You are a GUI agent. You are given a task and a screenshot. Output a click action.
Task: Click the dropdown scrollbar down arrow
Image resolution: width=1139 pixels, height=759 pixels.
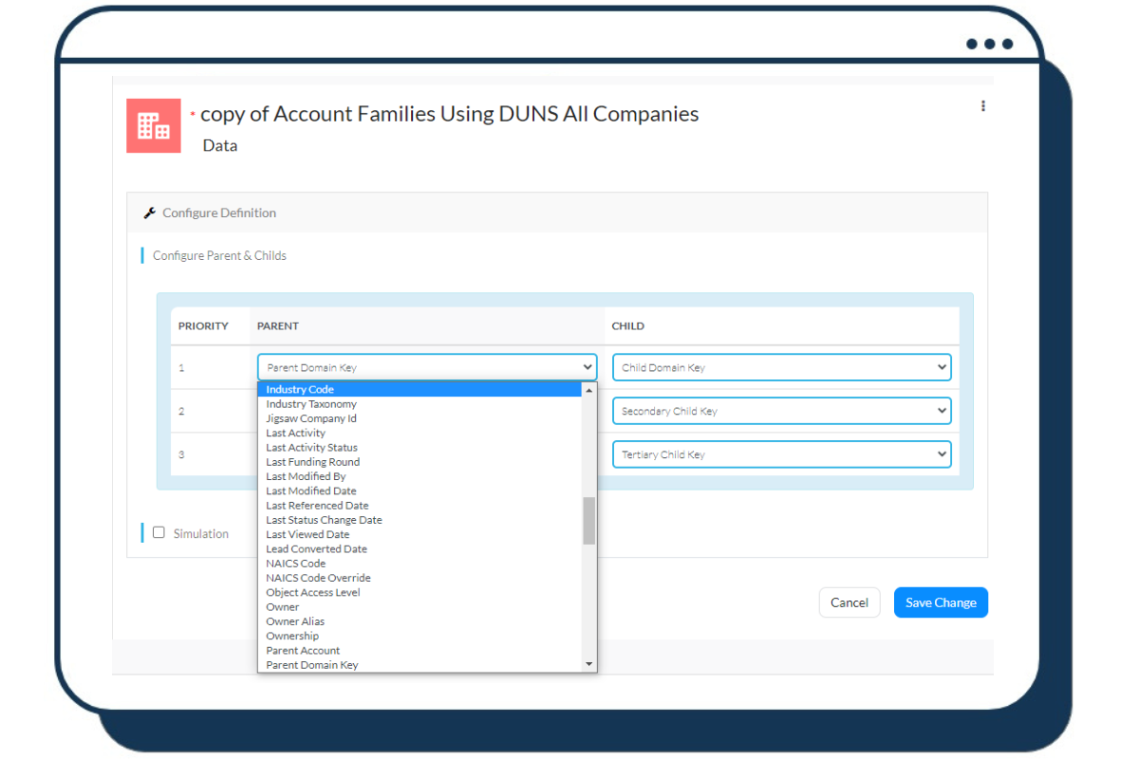pos(589,664)
